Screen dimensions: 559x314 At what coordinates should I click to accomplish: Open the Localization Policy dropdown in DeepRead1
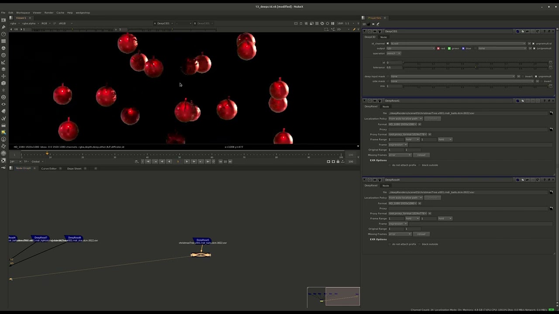click(x=405, y=119)
